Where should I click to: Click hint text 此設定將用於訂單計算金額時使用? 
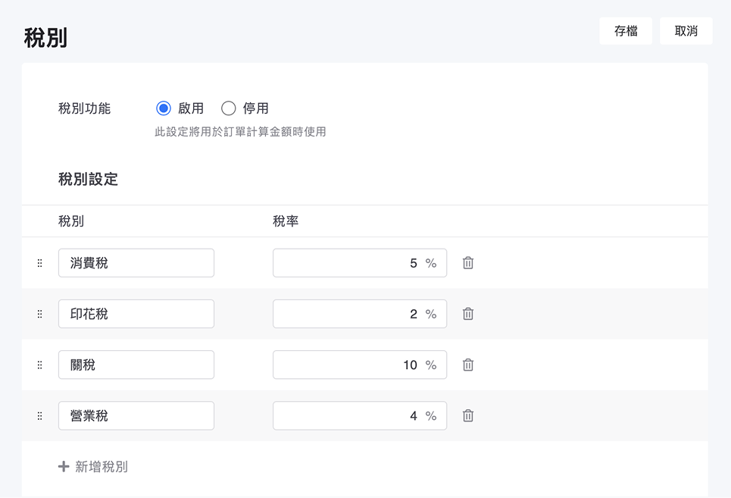coord(240,132)
